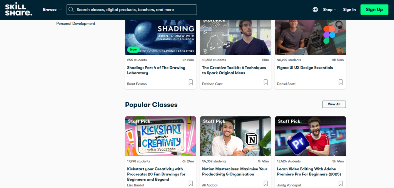
Task: Open Shading: Part 4 title link
Action: (x=156, y=70)
